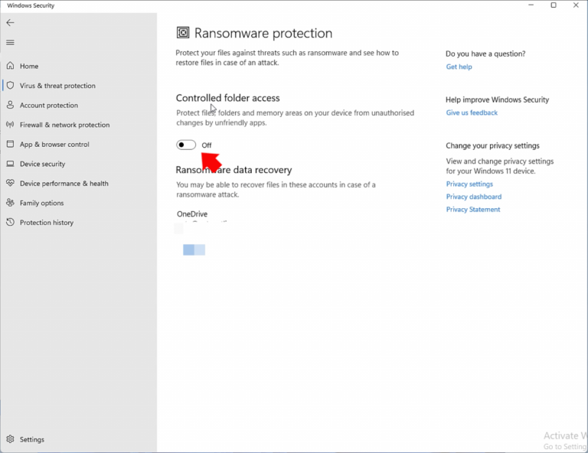
Task: Click the Firewall & network protection antenna icon
Action: 11,125
